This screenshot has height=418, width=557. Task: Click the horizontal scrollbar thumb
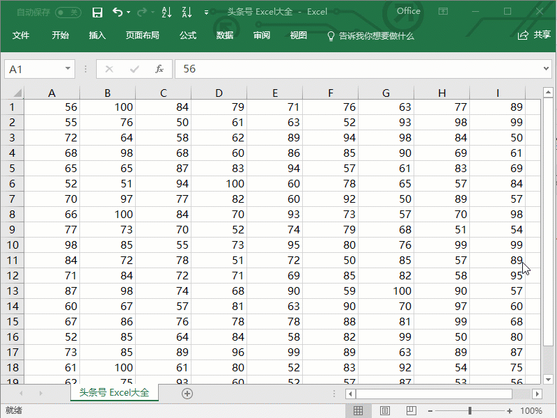(434, 394)
